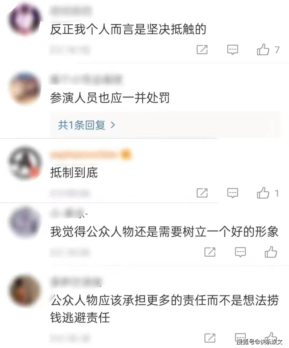The image size is (289, 348).
Task: Share the '抵制到底' comment
Action: tap(202, 193)
